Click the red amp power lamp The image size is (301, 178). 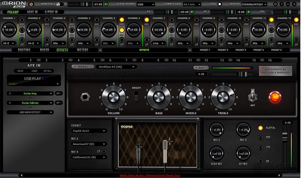[275, 97]
